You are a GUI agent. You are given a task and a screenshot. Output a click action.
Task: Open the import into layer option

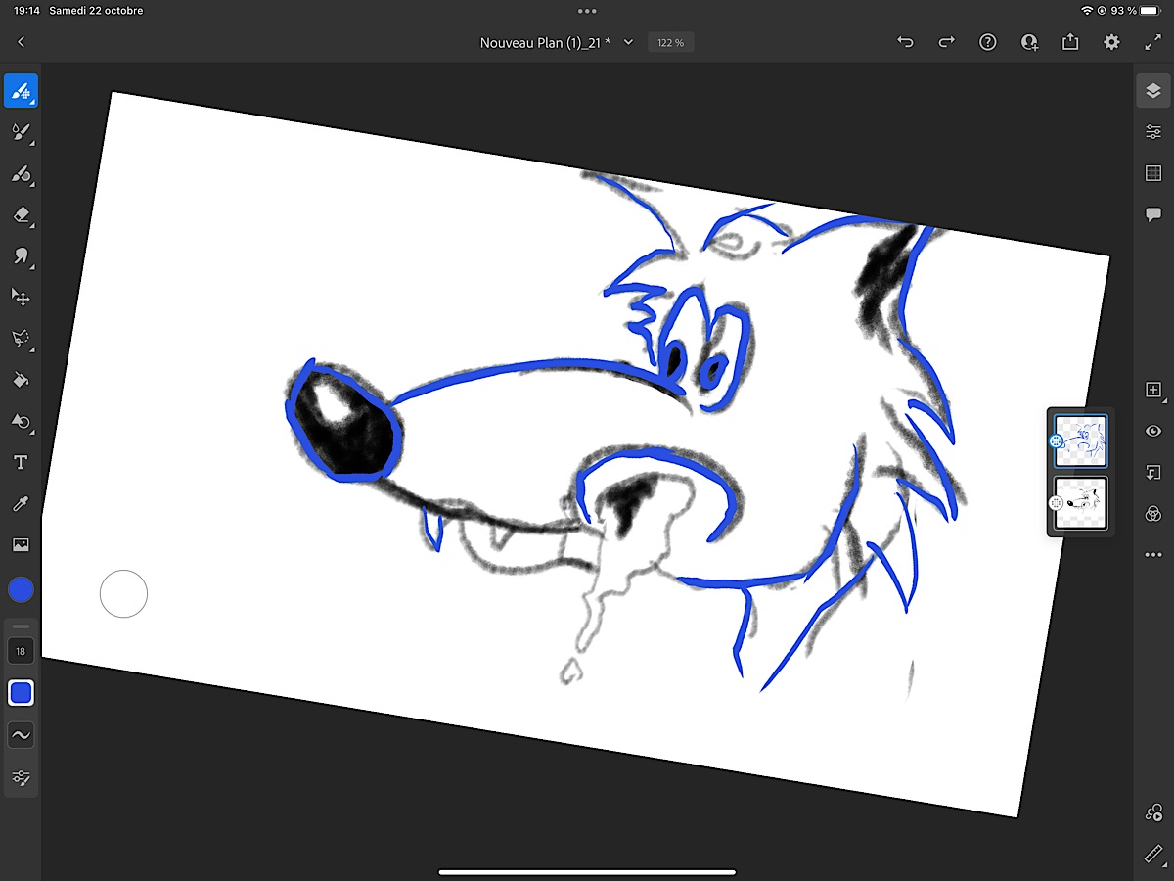tap(1152, 472)
